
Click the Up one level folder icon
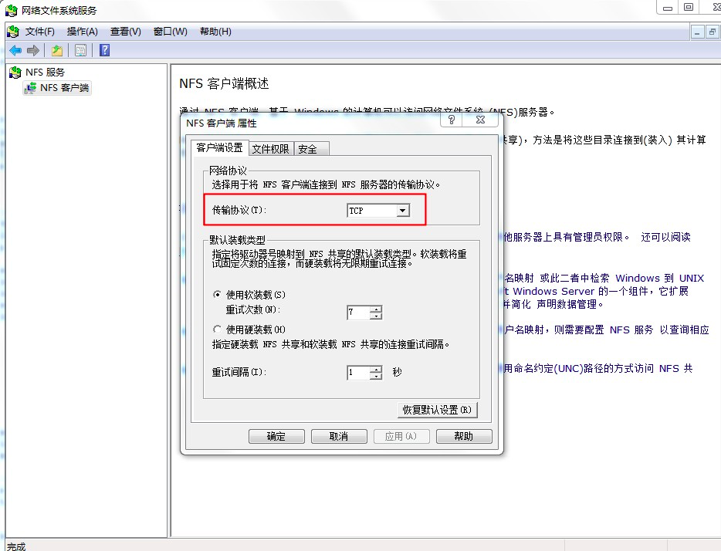(x=57, y=51)
